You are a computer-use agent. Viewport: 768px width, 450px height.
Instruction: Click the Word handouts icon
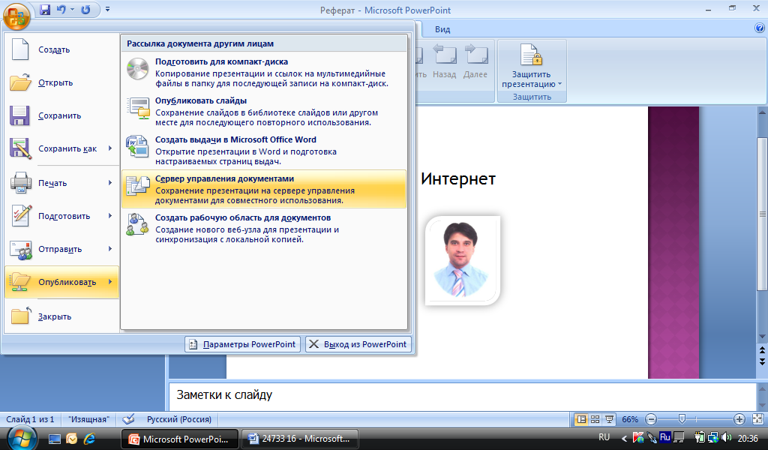137,147
